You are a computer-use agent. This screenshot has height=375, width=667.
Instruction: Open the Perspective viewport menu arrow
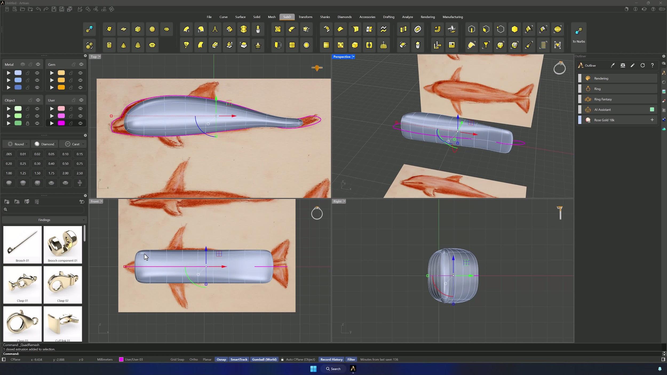354,57
